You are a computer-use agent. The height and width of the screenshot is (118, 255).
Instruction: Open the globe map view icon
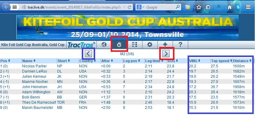(104, 45)
